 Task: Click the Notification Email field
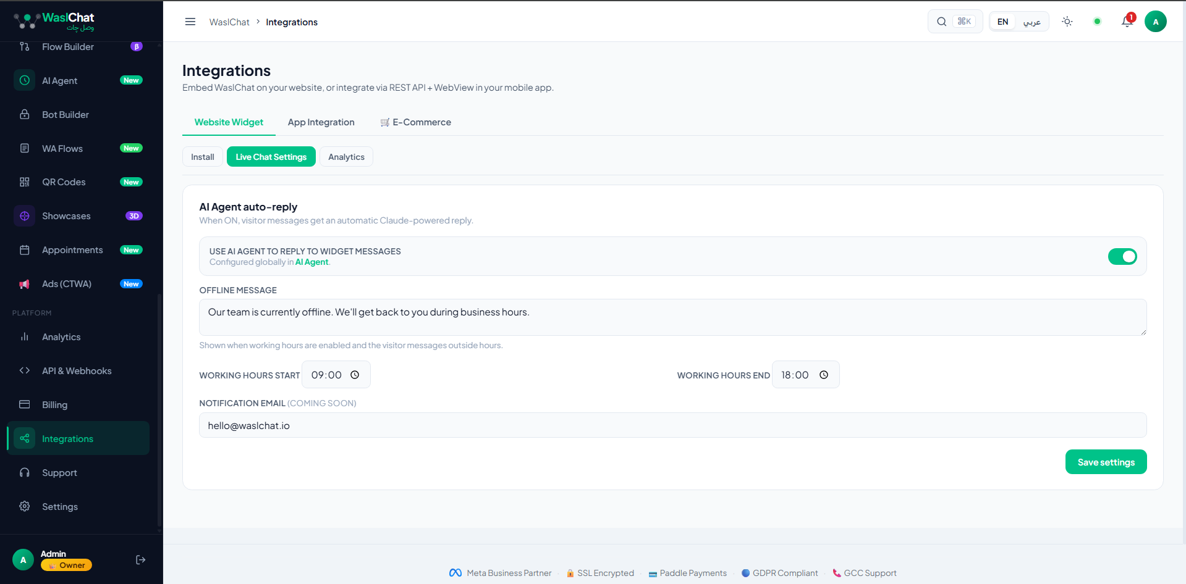672,425
